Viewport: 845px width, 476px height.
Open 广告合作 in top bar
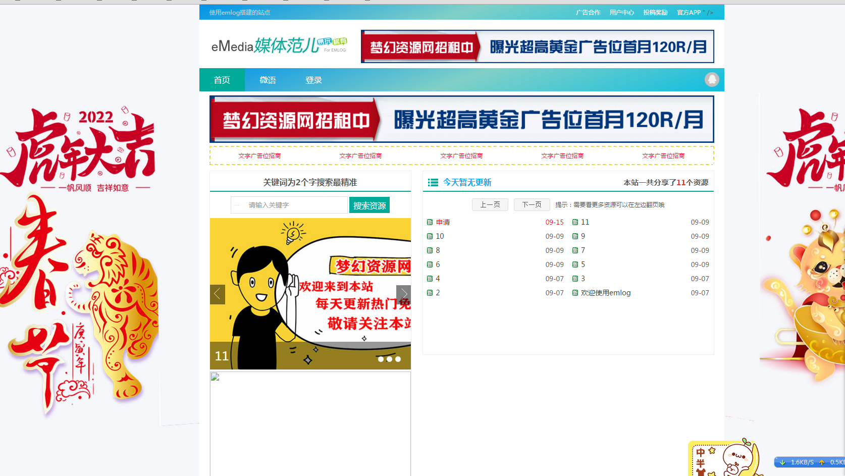click(588, 13)
